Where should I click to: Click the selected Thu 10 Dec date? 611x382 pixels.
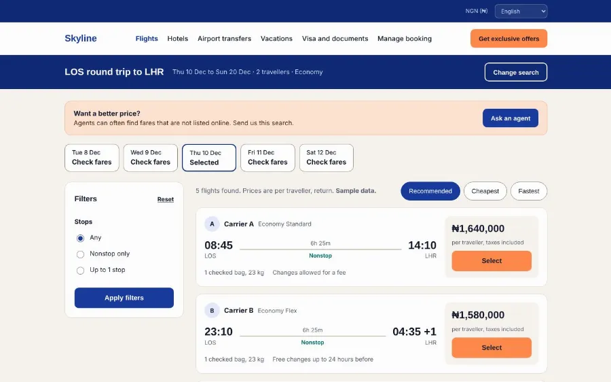click(209, 158)
